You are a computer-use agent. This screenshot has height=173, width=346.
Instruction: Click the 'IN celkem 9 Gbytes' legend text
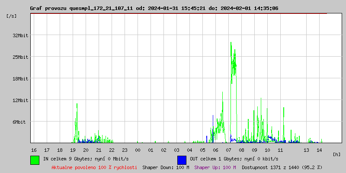coord(86,159)
